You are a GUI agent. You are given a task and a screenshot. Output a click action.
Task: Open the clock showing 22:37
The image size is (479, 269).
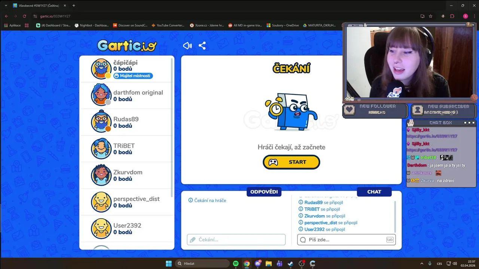(468, 263)
